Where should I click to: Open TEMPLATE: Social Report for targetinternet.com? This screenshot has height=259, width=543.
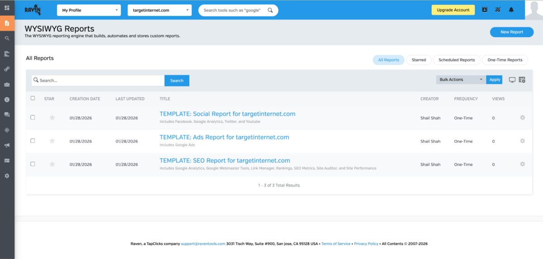[x=227, y=114]
